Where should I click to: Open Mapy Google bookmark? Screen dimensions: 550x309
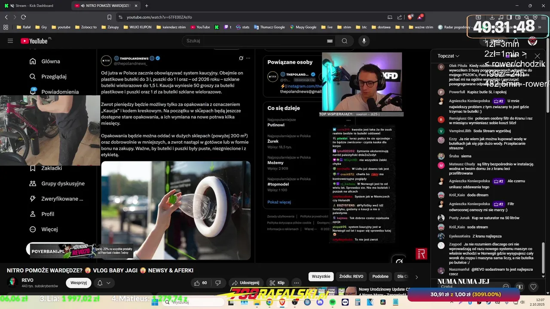pos(303,27)
